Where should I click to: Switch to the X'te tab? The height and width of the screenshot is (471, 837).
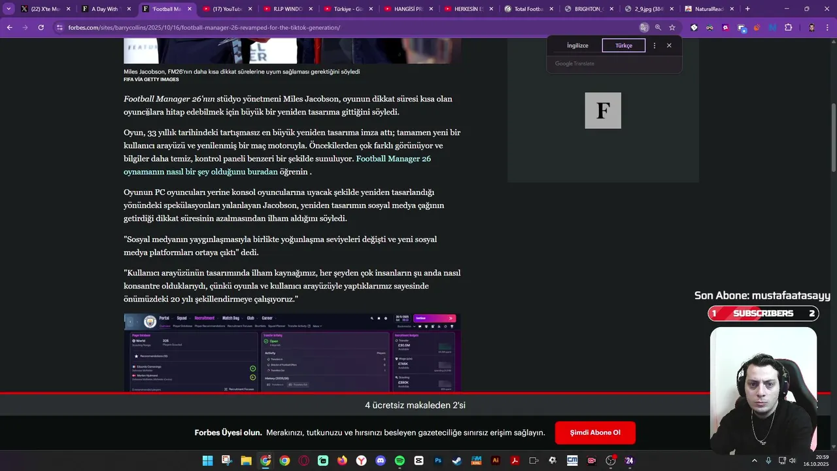coord(44,9)
